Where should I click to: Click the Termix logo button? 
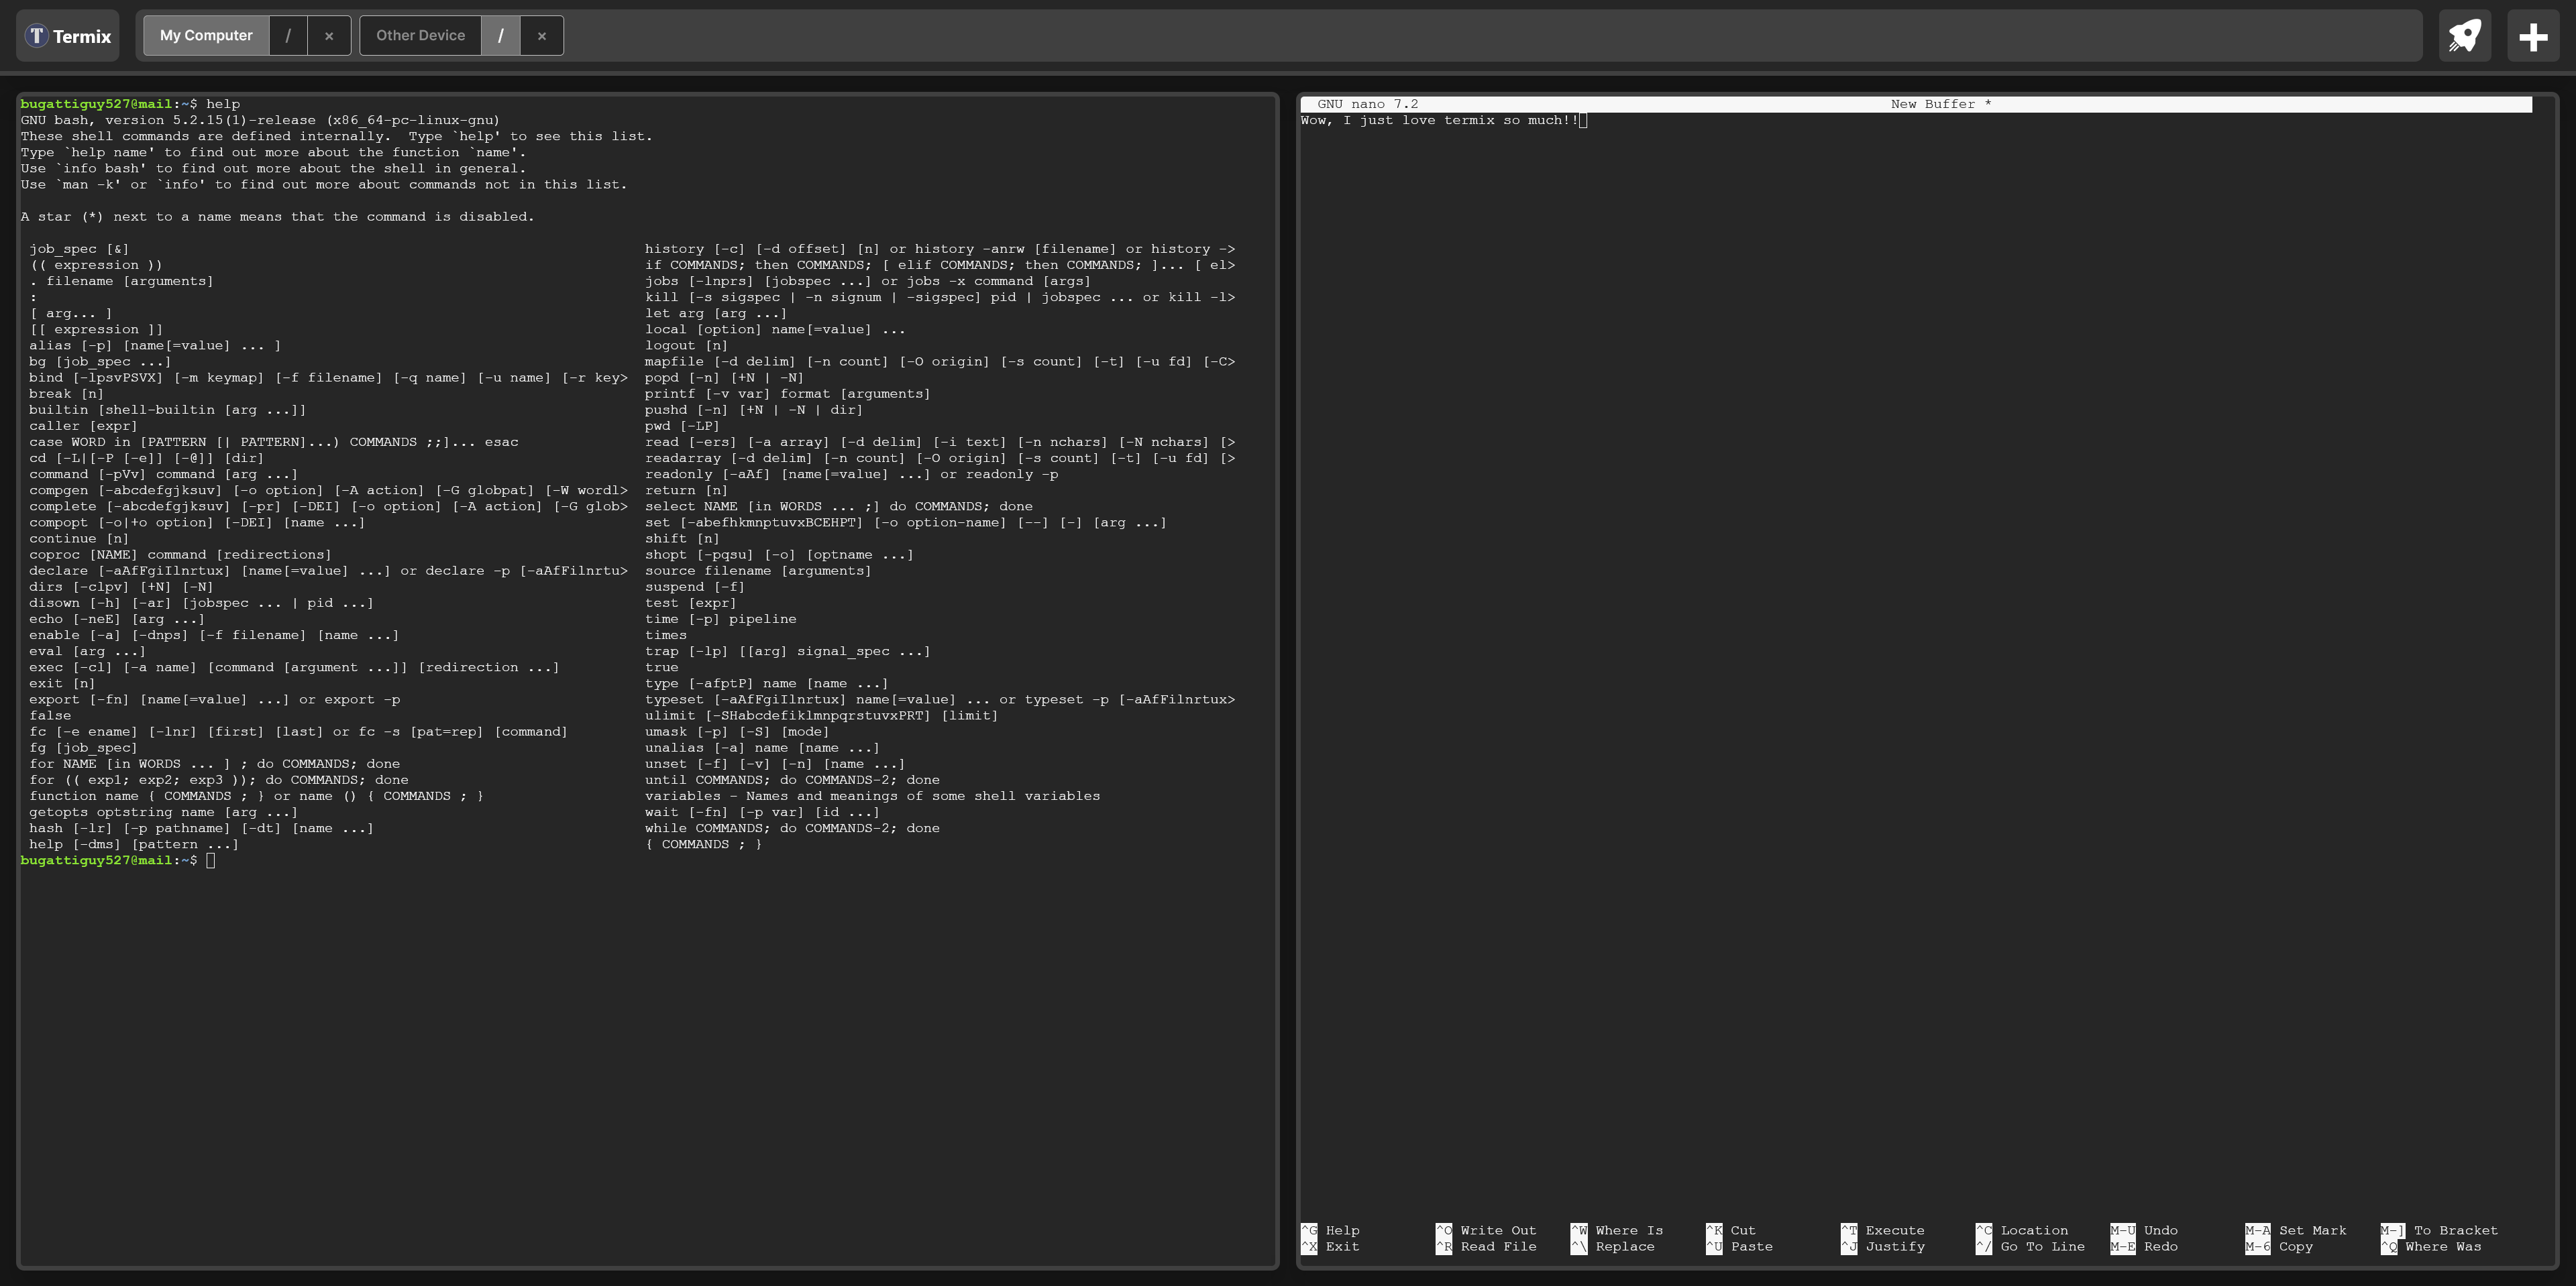pos(68,36)
